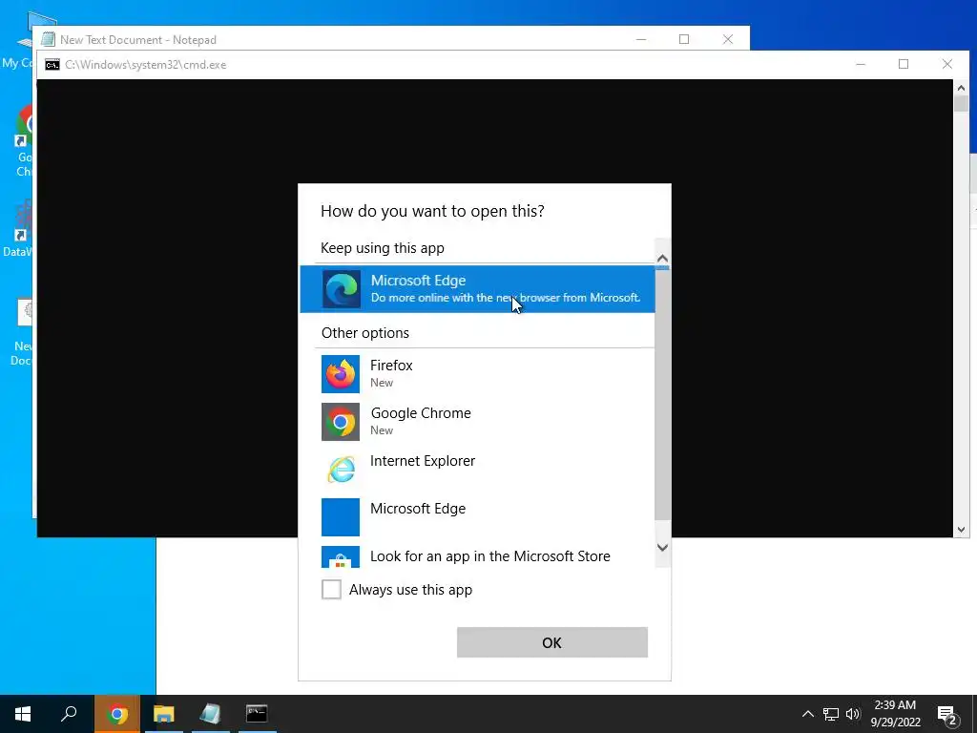Choose Firefox from Other options
977x733 pixels.
pos(477,373)
